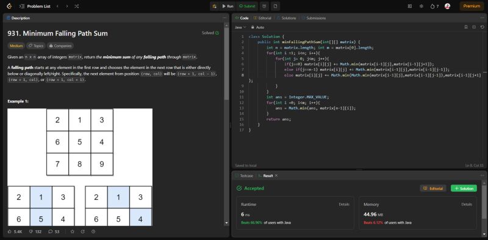Screen dimensions: 488x240
Task: Click the 'return ans;' code line
Action: pos(279,119)
